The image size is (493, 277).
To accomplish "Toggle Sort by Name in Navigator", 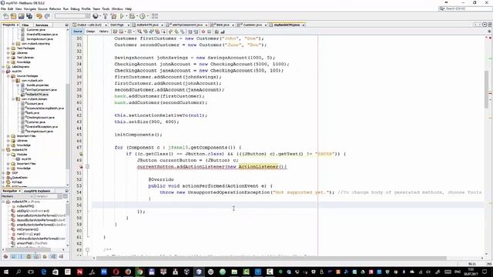I will (x=53, y=256).
